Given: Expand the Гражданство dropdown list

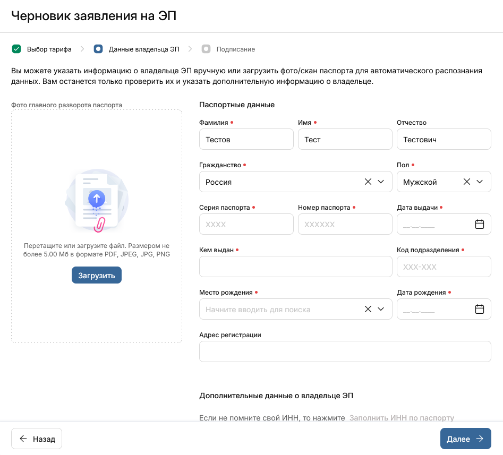Looking at the screenshot, I should (x=381, y=182).
